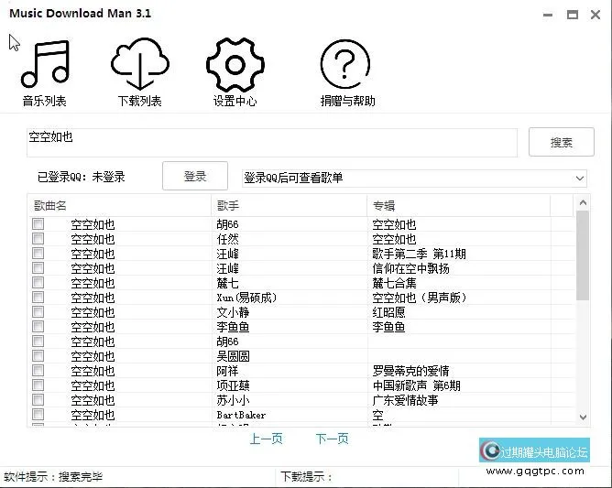Click album 广东爱情故事

(405, 400)
